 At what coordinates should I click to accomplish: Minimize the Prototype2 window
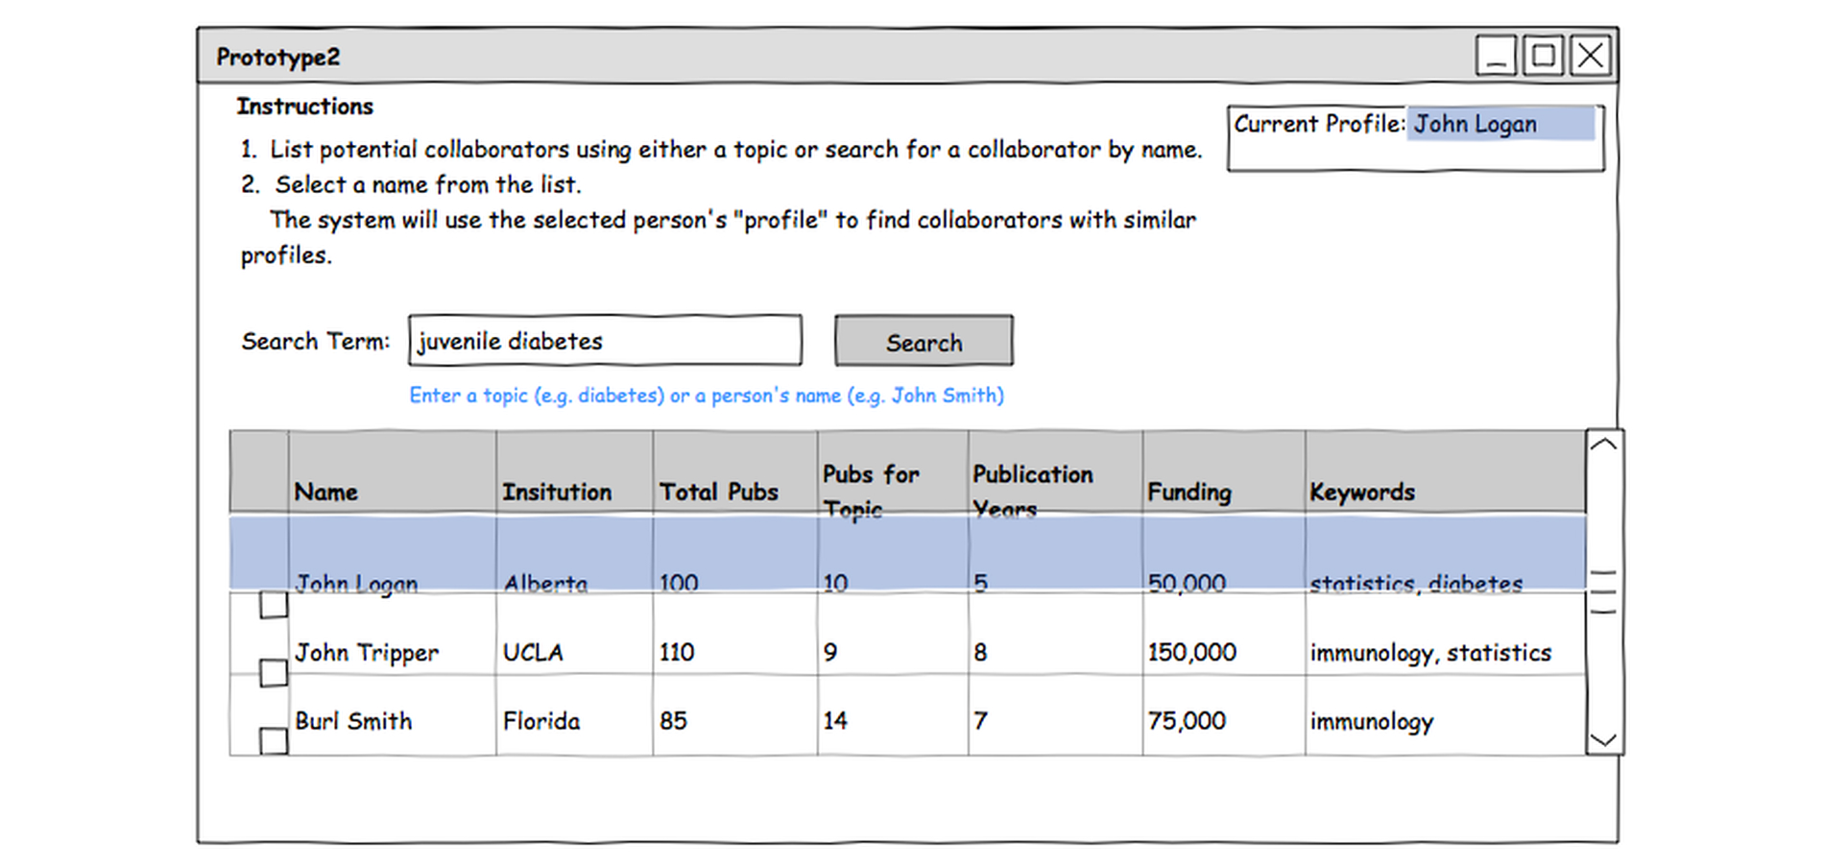pyautogui.click(x=1496, y=56)
